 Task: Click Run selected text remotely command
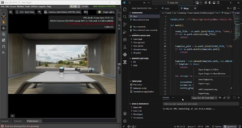pos(144,30)
